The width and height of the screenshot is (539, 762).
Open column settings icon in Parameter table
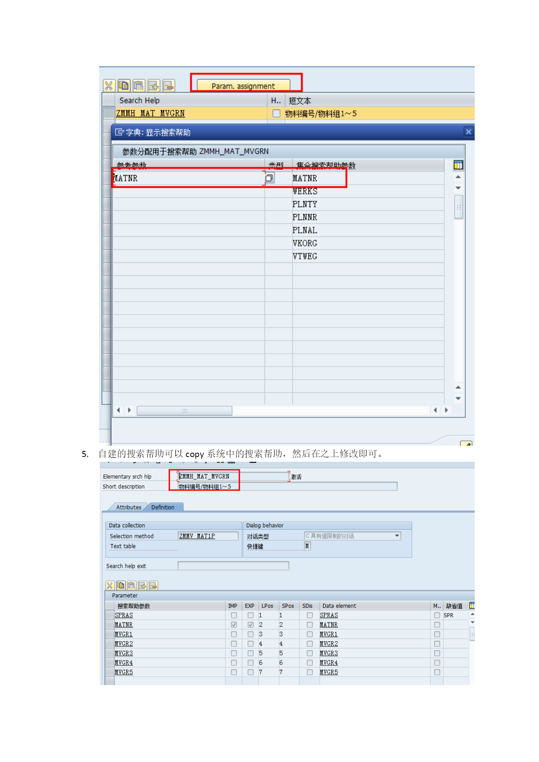(472, 606)
